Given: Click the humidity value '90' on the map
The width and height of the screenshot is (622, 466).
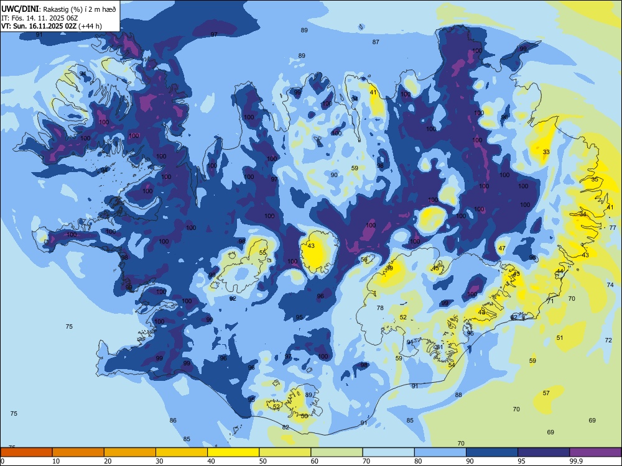Looking at the screenshot, I should (334, 175).
